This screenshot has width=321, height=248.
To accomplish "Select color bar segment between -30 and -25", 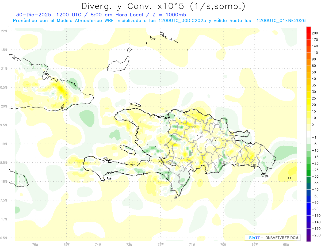I will pyautogui.click(x=308, y=173).
